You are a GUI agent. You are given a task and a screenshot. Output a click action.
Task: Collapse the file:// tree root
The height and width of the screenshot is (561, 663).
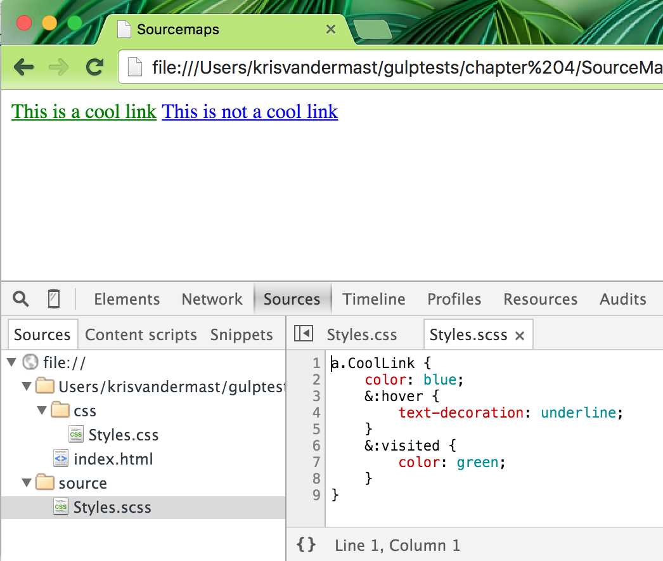pyautogui.click(x=10, y=362)
